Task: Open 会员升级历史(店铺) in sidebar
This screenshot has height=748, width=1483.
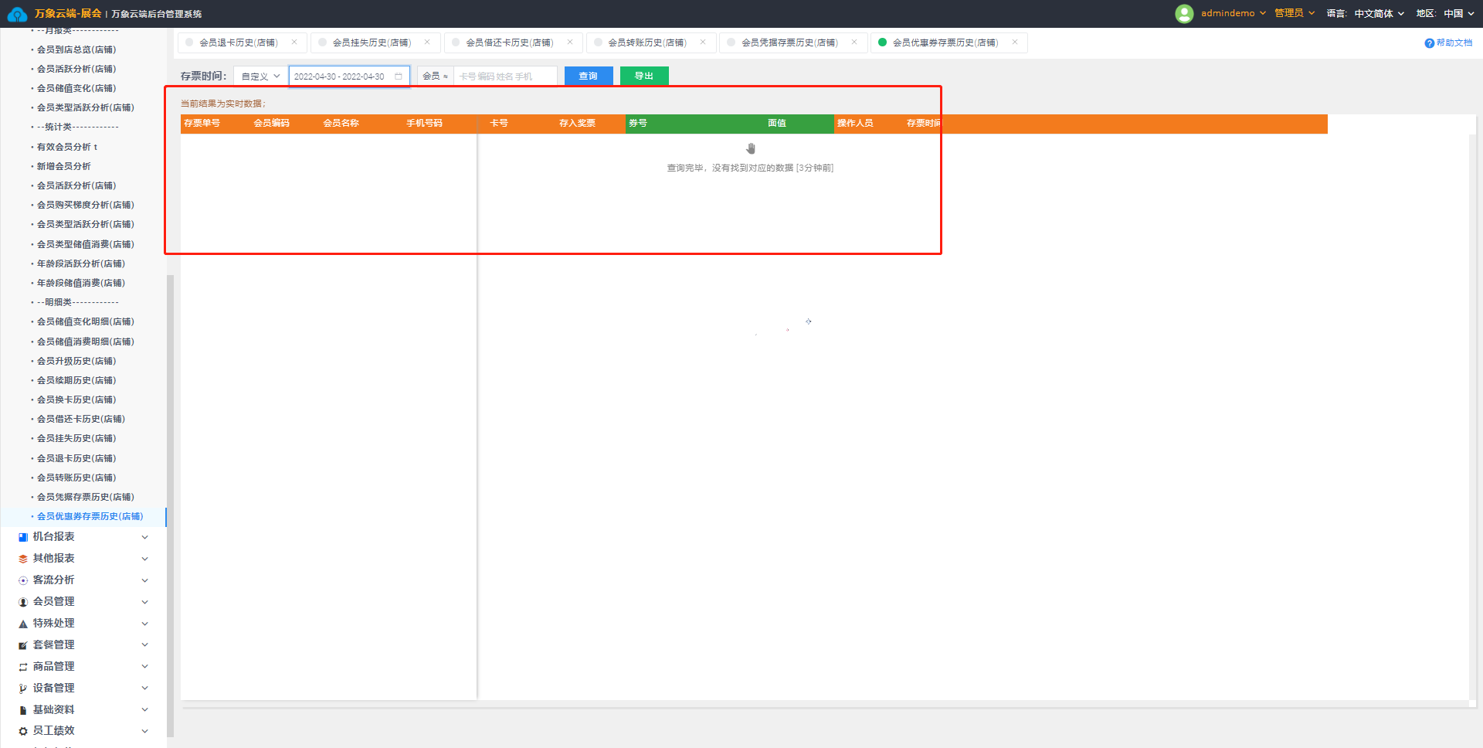Action: tap(76, 361)
